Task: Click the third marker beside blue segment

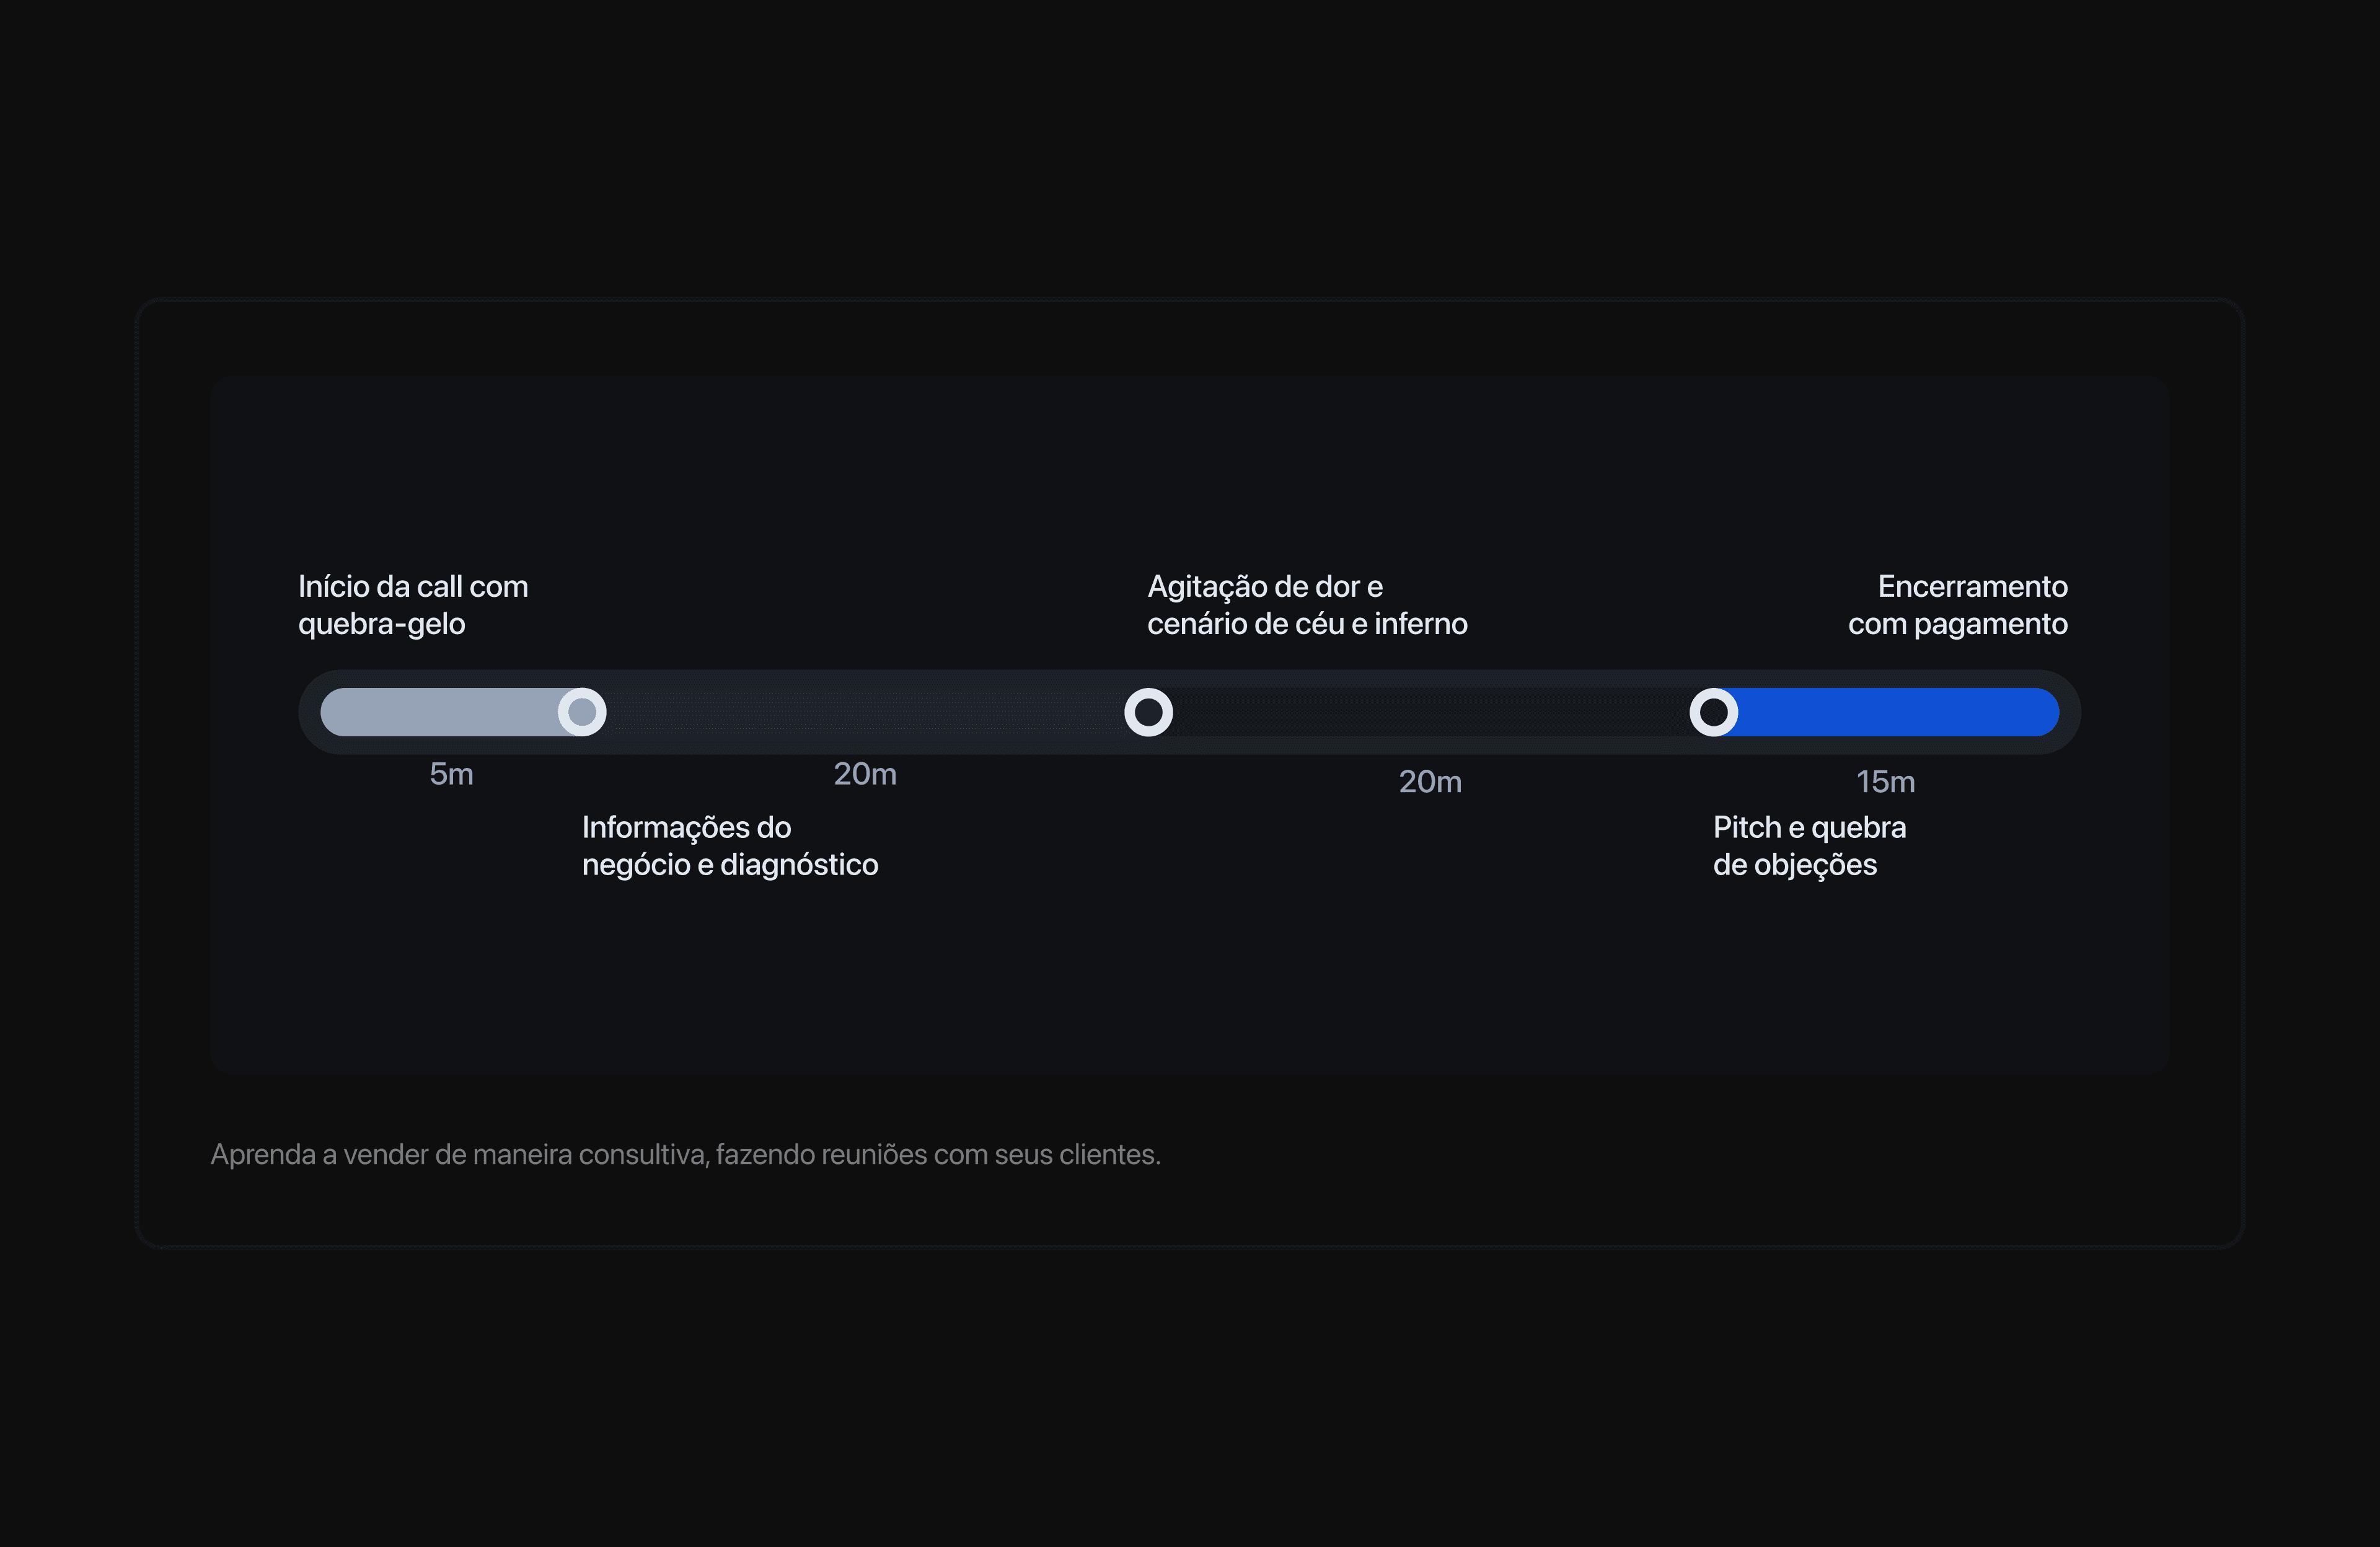Action: coord(1713,712)
